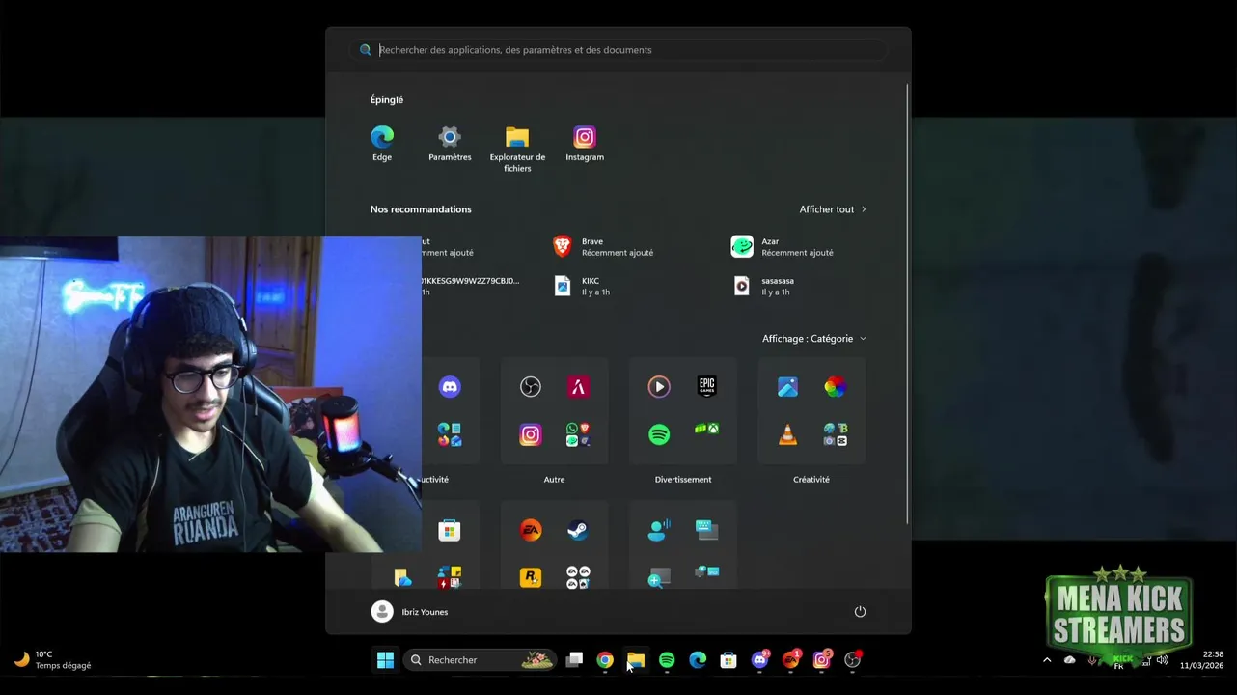Open Rockstar Games Launcher
This screenshot has height=695, width=1237.
[531, 577]
